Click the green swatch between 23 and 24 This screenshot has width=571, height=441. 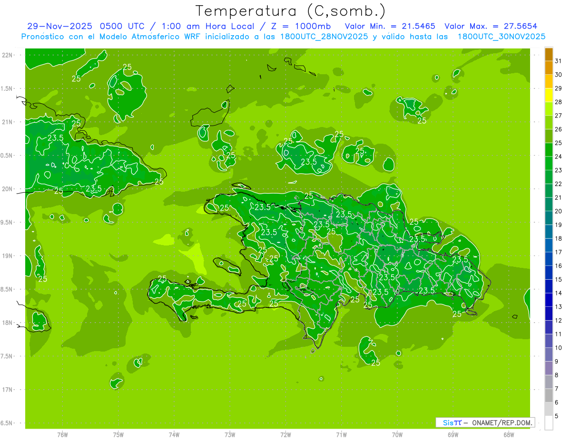coord(549,163)
